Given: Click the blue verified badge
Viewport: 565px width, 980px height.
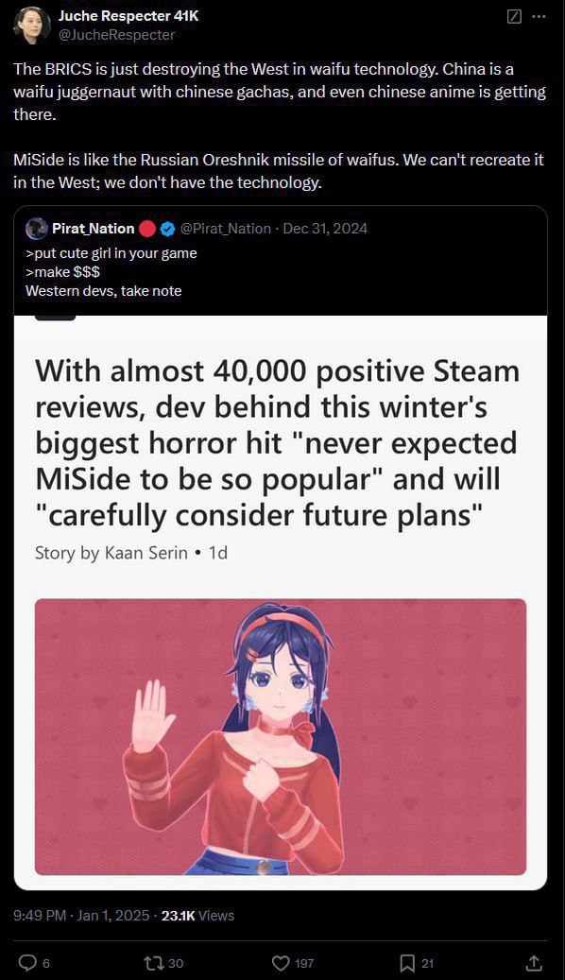Looking at the screenshot, I should tap(167, 229).
